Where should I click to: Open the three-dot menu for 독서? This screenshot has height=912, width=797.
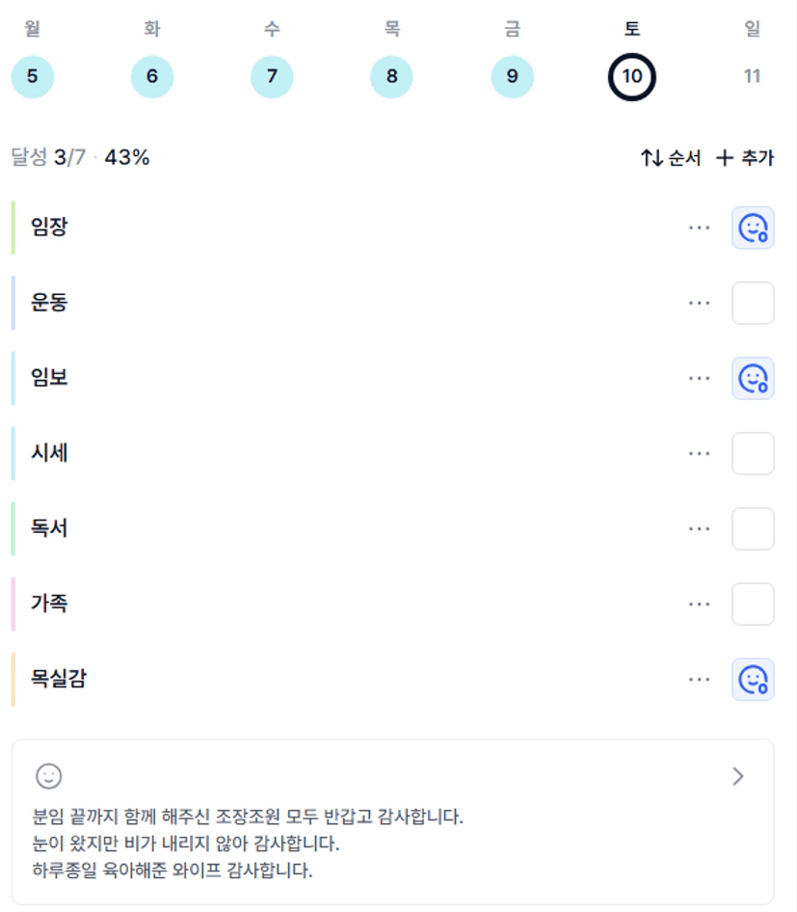700,528
